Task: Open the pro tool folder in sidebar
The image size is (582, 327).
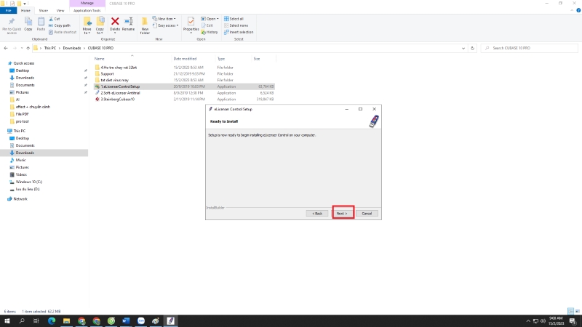Action: point(22,121)
